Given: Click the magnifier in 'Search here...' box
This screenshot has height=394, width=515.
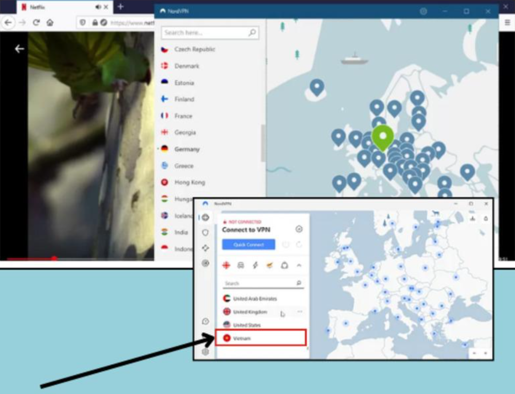Looking at the screenshot, I should [252, 32].
